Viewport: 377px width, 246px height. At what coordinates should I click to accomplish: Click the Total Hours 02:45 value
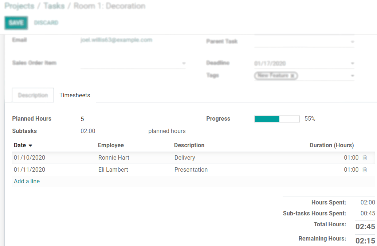[x=365, y=227]
